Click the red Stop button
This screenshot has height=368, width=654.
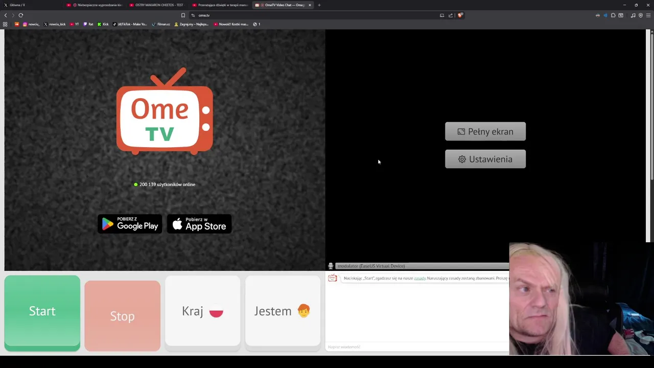coord(122,316)
